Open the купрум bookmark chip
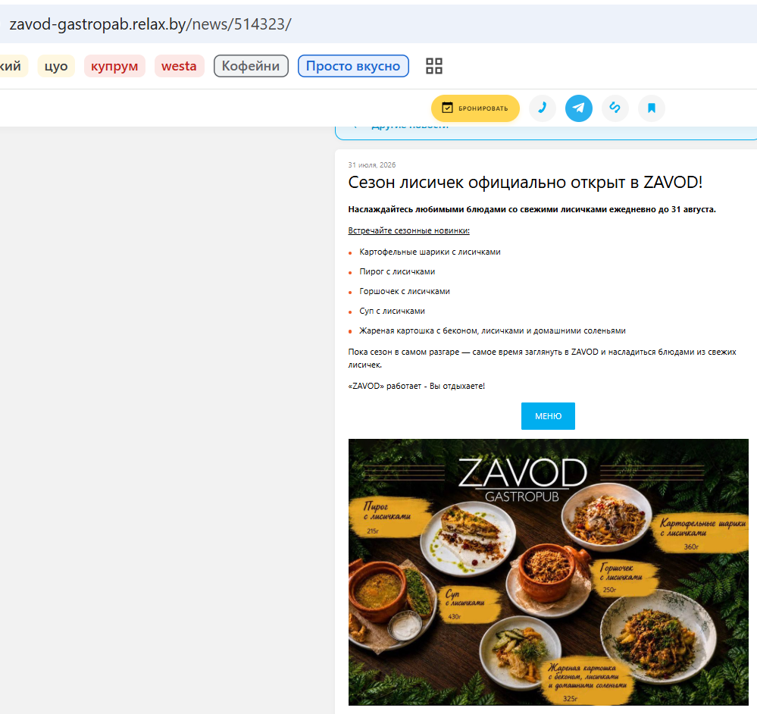Viewport: 757px width, 714px height. pyautogui.click(x=114, y=66)
